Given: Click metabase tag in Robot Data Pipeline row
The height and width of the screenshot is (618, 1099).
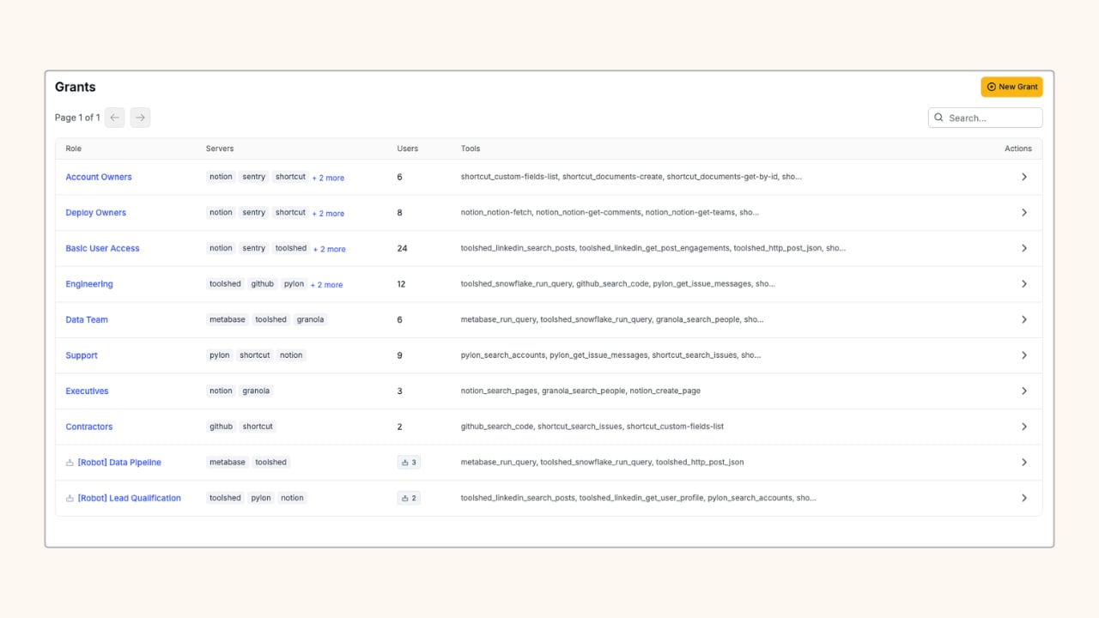Looking at the screenshot, I should point(228,462).
